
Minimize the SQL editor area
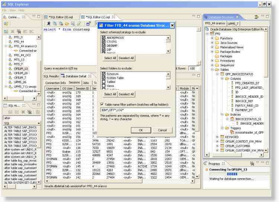pos(194,16)
